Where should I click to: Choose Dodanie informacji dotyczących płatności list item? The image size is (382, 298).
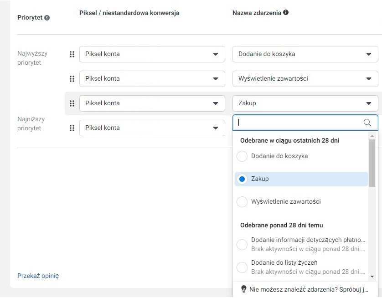coord(301,244)
